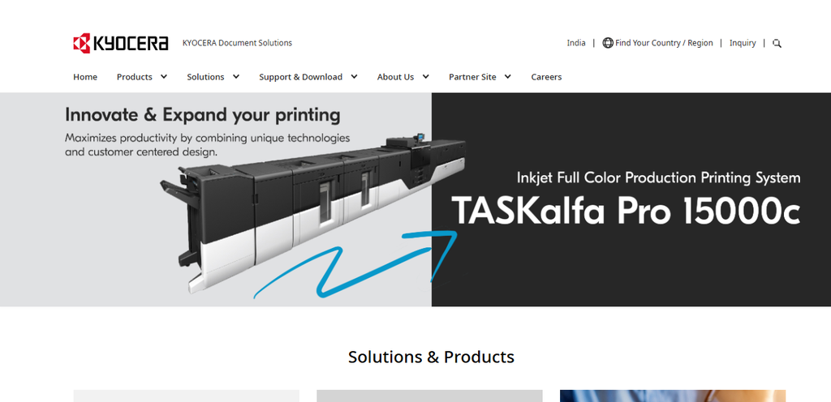This screenshot has width=831, height=402.
Task: Expand the Support & Download chevron
Action: pyautogui.click(x=354, y=77)
